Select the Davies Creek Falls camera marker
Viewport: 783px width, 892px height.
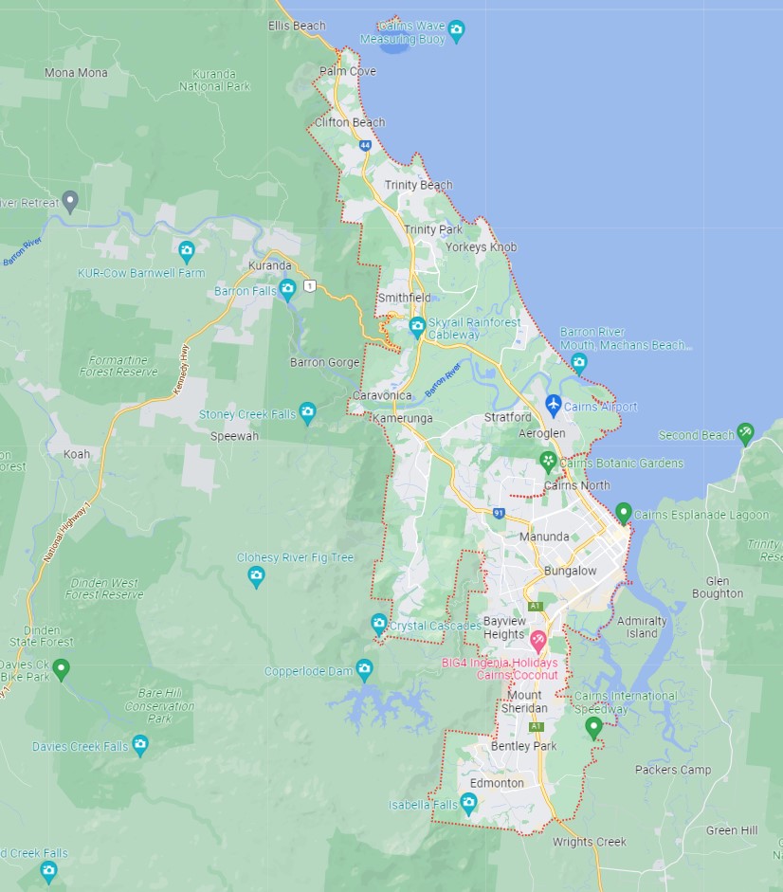coord(140,745)
